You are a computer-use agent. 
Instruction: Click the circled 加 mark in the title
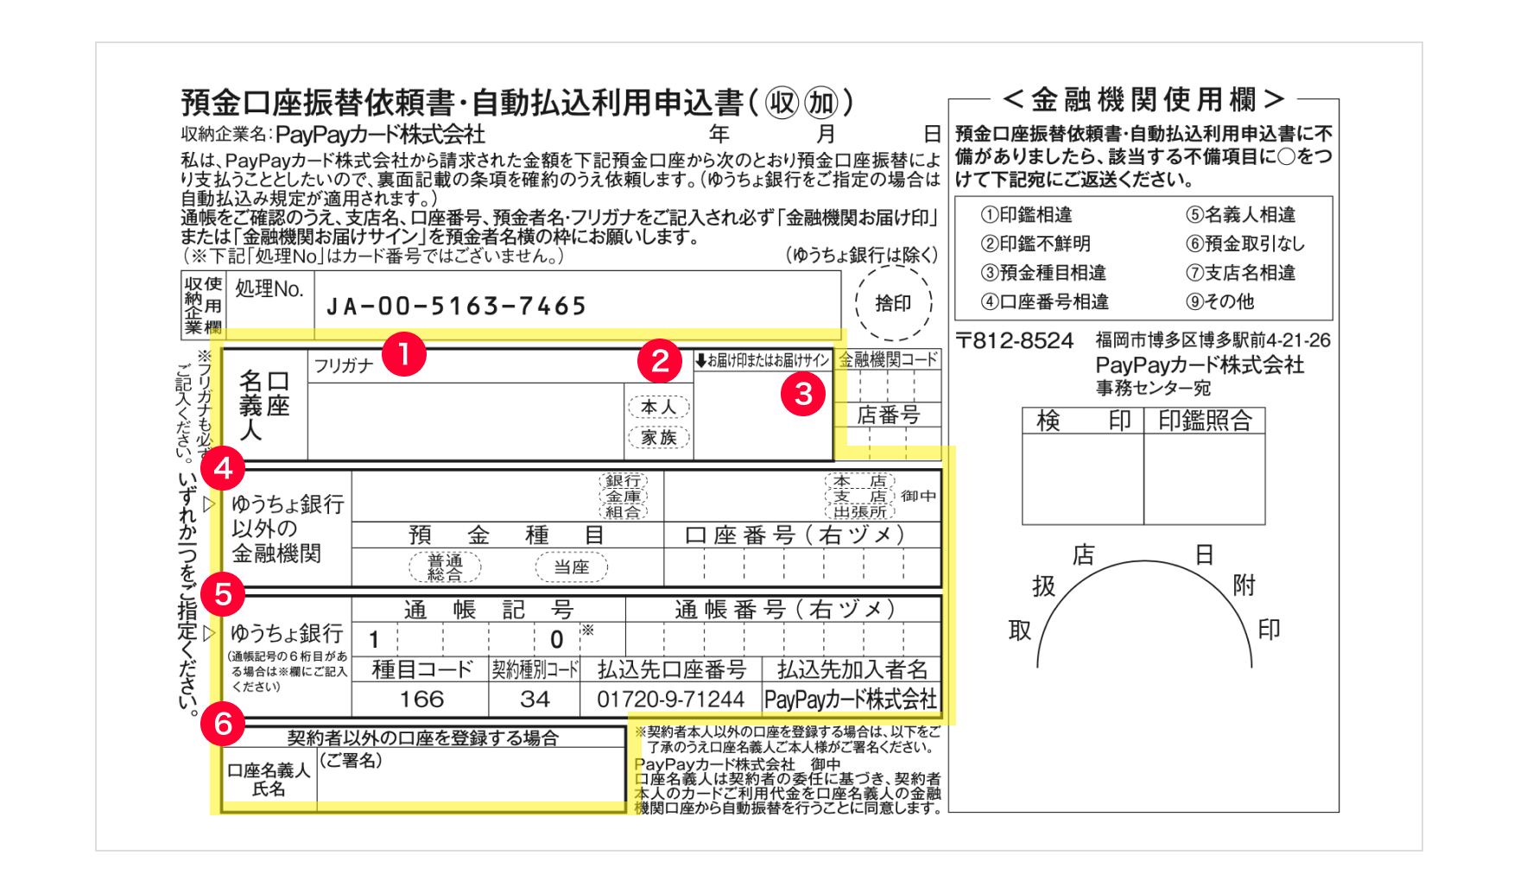pos(821,103)
